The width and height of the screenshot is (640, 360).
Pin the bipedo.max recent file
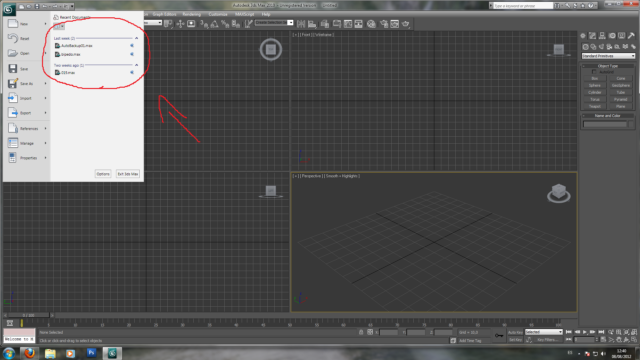(x=132, y=54)
